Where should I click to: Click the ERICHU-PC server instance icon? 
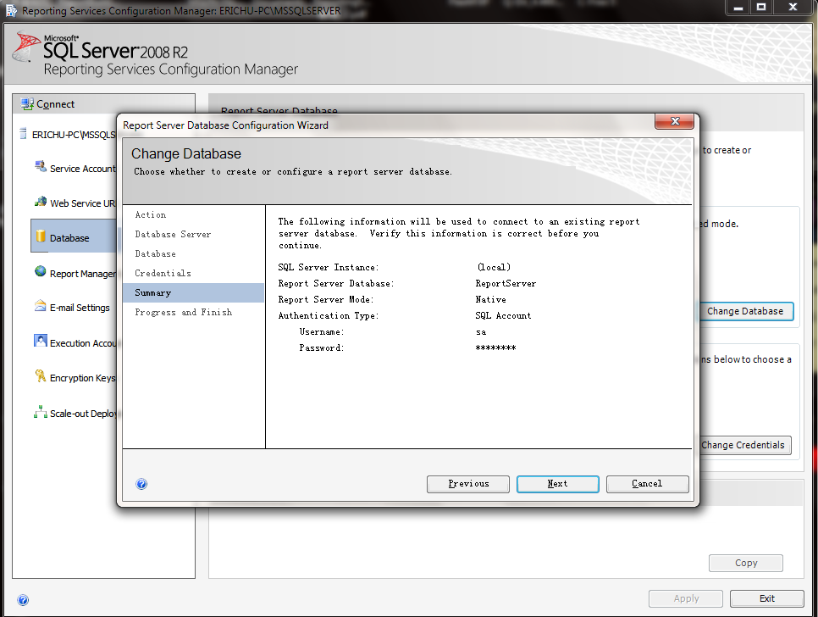pyautogui.click(x=23, y=134)
